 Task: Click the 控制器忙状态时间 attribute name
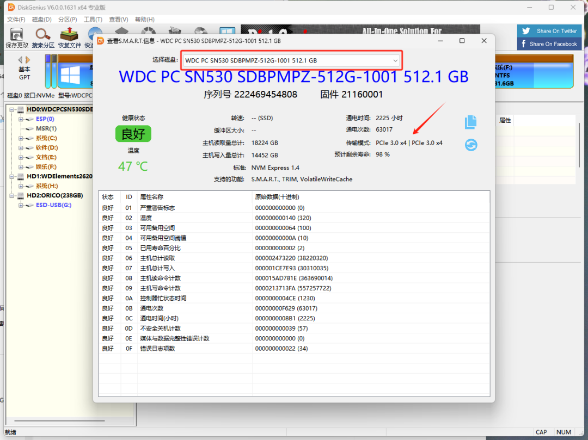pos(163,299)
